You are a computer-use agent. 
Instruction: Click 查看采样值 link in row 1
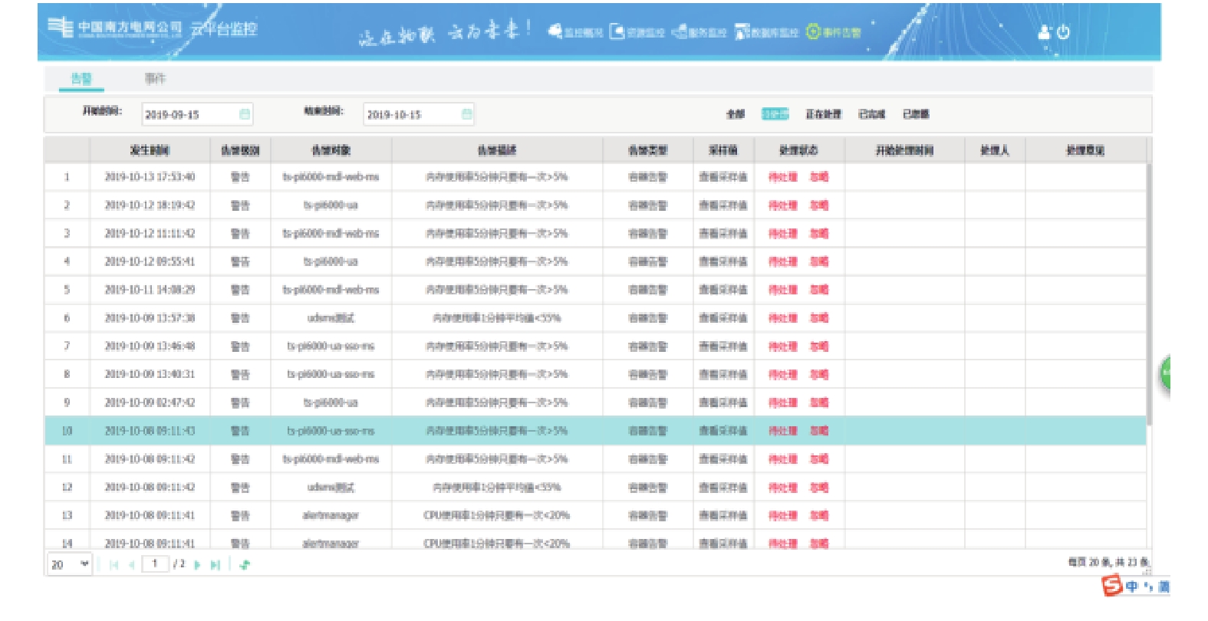coord(722,177)
